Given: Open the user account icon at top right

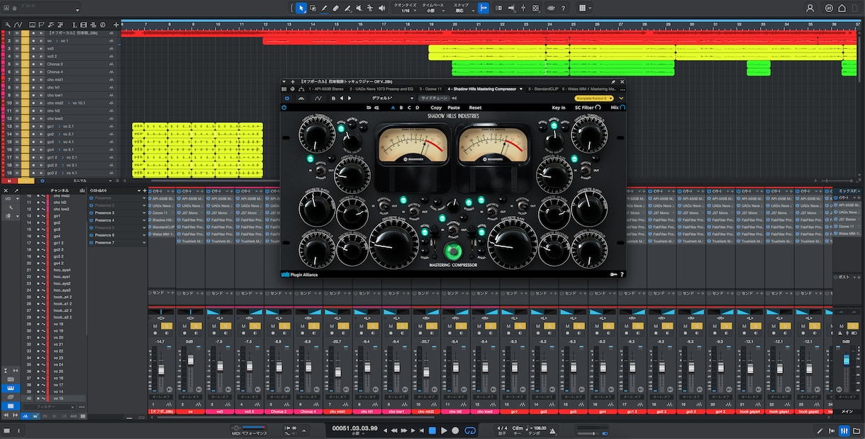Looking at the screenshot, I should [810, 8].
